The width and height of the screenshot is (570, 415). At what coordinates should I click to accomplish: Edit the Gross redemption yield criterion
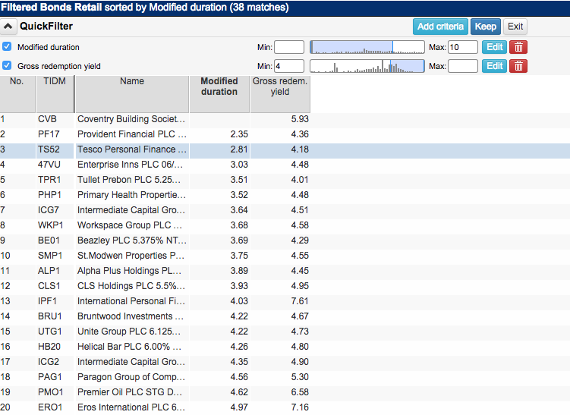tap(494, 66)
